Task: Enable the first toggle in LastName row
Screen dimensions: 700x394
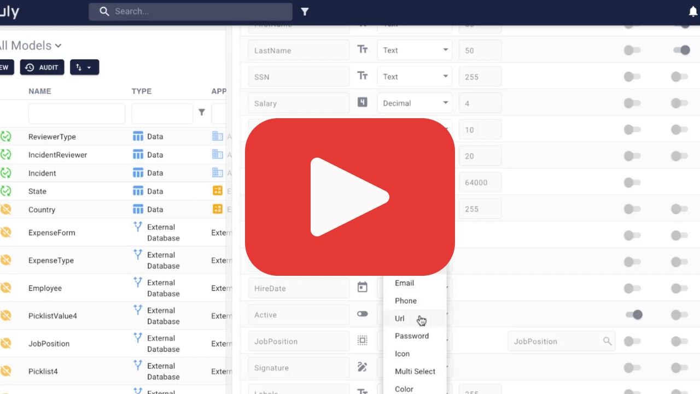Action: point(632,50)
